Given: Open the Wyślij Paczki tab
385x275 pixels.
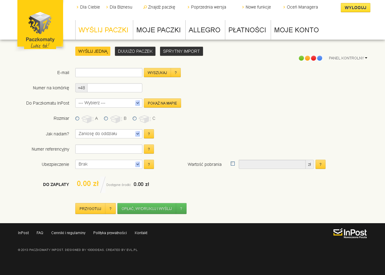Looking at the screenshot, I should pyautogui.click(x=103, y=30).
